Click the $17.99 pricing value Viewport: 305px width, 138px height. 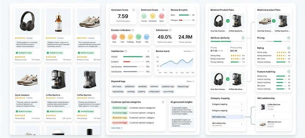(214, 51)
